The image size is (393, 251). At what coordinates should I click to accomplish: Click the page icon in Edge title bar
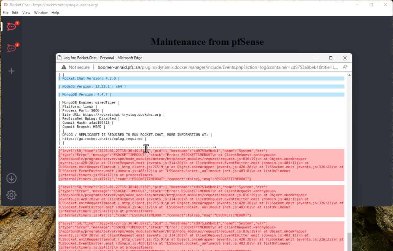tap(59, 58)
